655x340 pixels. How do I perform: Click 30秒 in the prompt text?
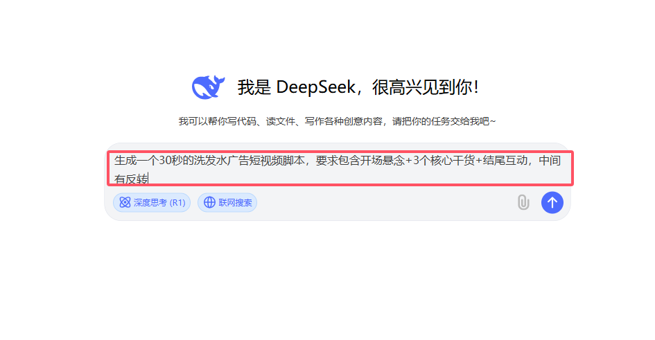171,161
